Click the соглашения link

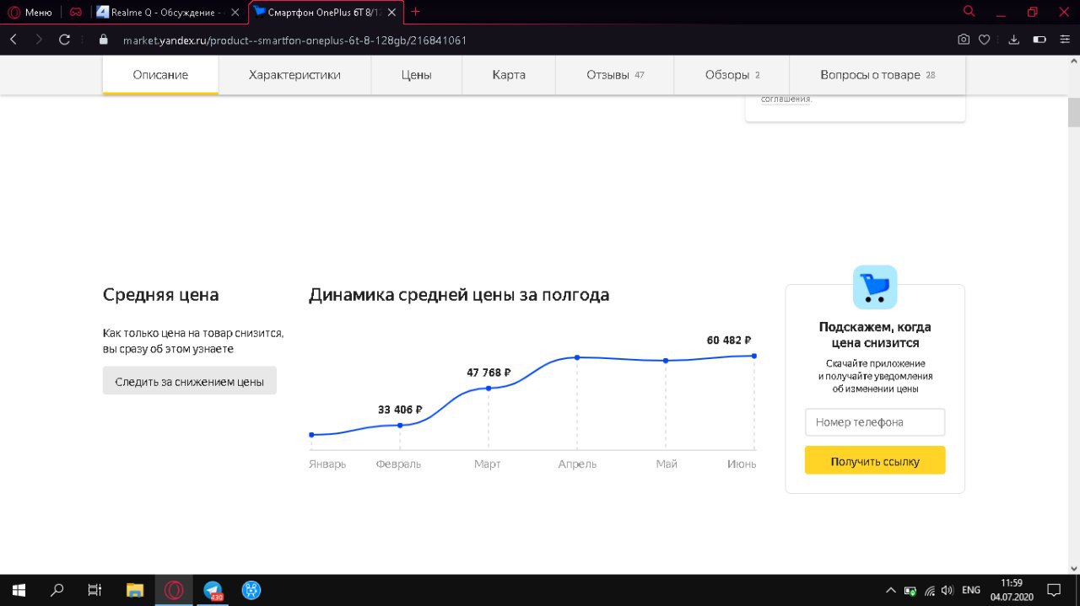point(786,99)
